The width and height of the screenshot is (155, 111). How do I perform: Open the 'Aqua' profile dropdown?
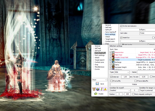[100, 80]
